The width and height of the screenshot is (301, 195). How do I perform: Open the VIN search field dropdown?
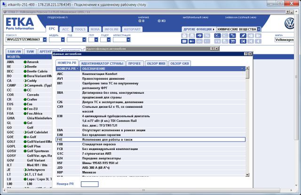[x=45, y=40]
